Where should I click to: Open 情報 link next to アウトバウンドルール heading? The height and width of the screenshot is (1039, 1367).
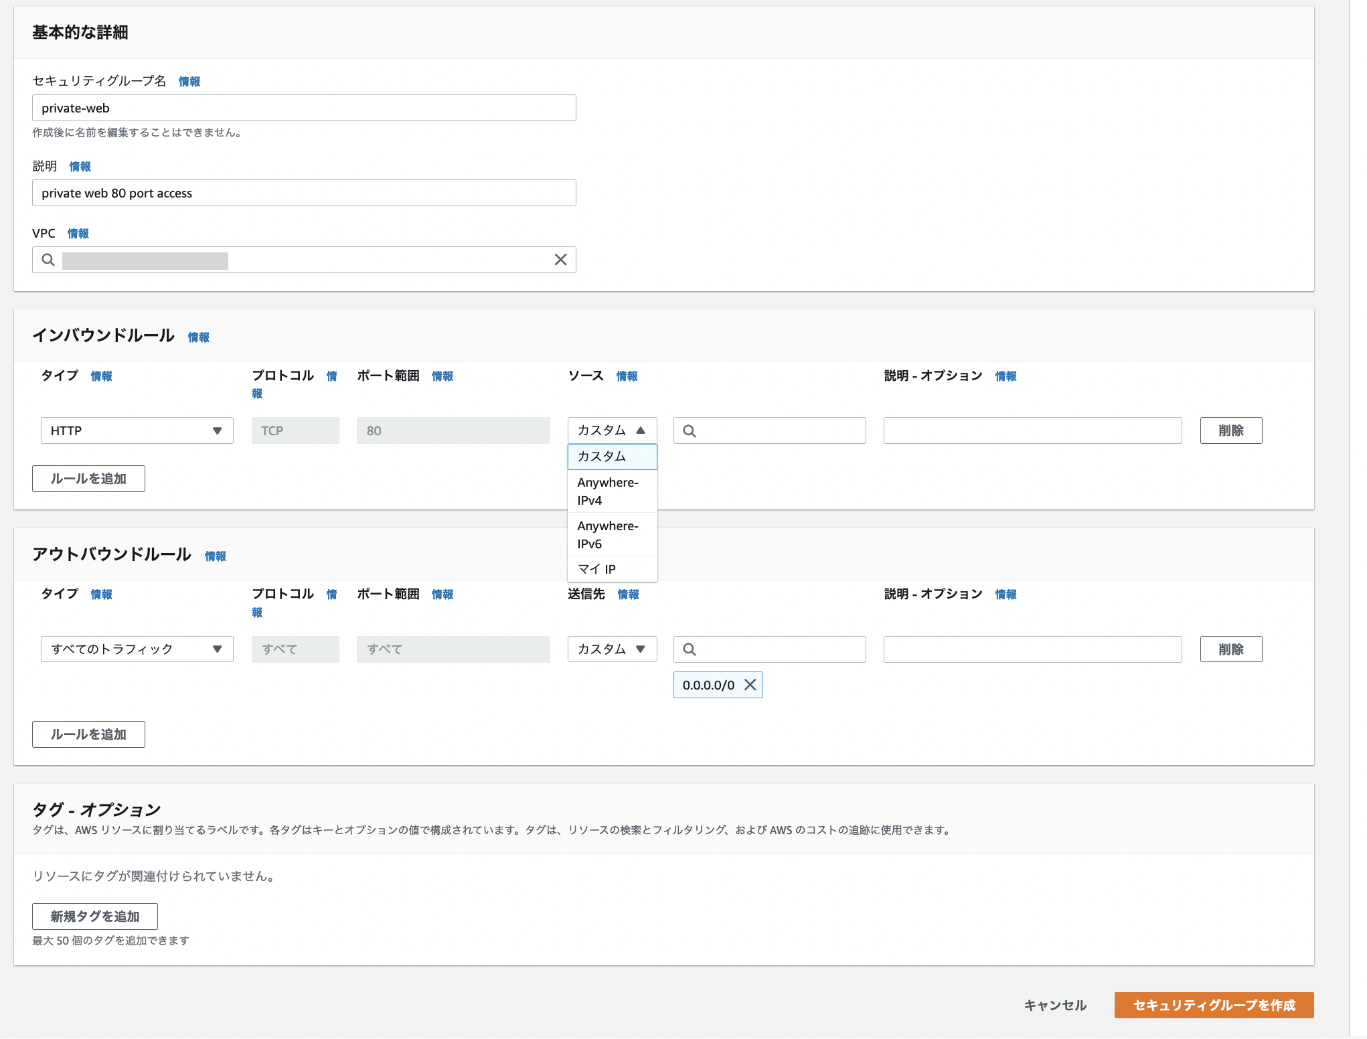pos(215,556)
